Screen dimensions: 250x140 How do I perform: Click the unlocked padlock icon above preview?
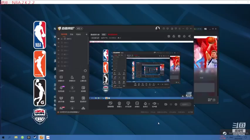[x=174, y=36]
